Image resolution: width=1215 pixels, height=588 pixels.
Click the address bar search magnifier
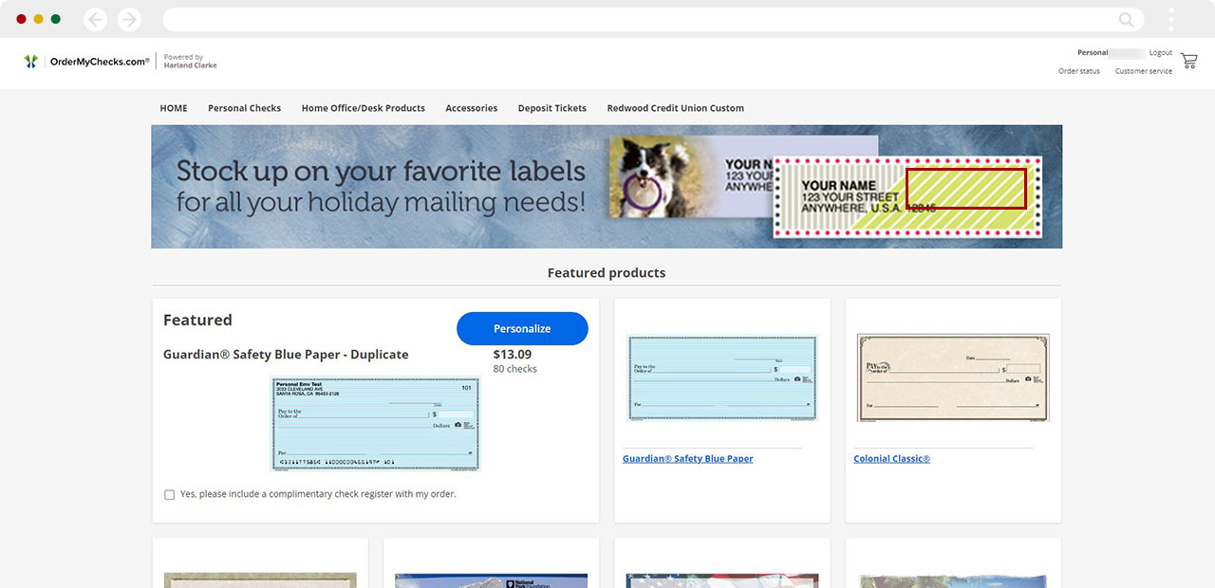1126,19
